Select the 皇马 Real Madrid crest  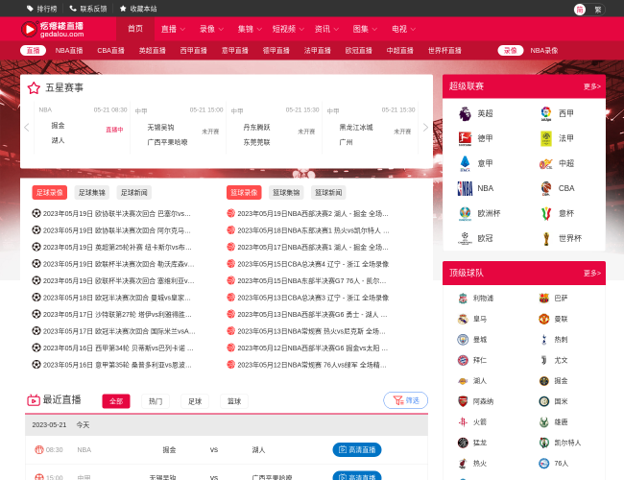463,319
